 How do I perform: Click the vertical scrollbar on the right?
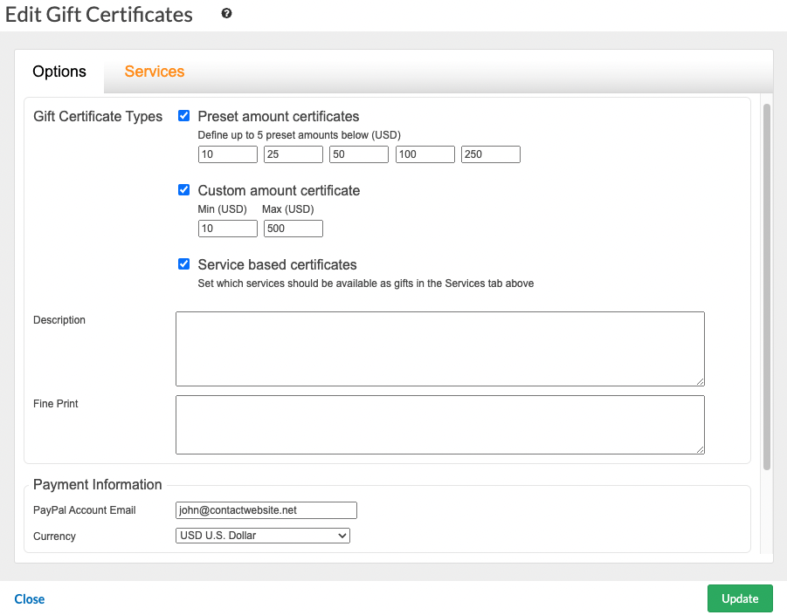[766, 262]
